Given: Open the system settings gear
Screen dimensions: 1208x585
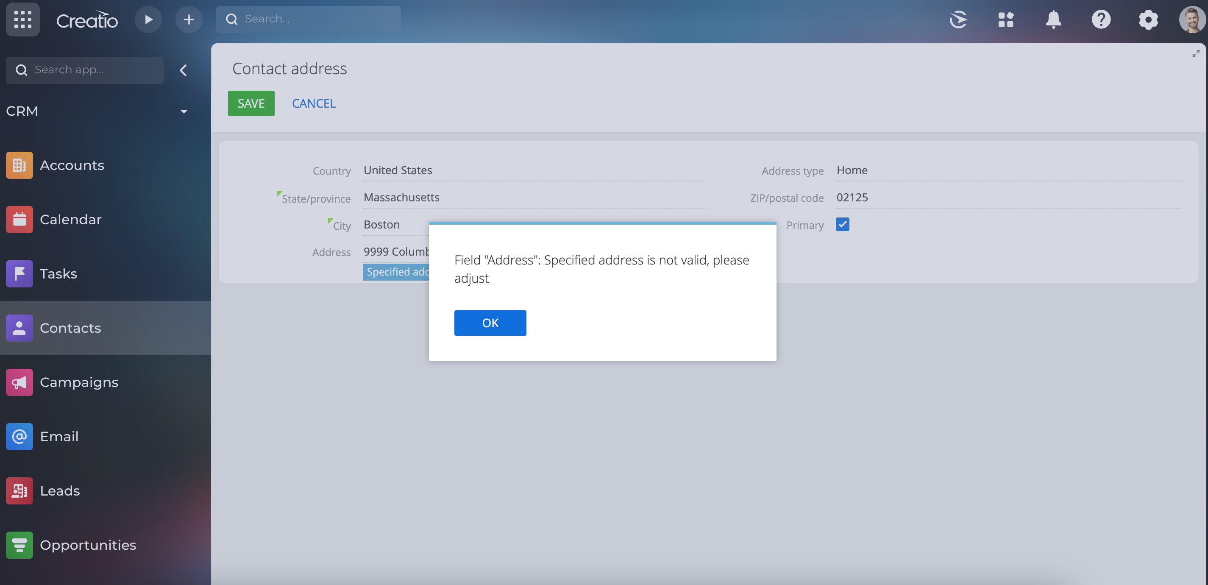Looking at the screenshot, I should click(1148, 19).
